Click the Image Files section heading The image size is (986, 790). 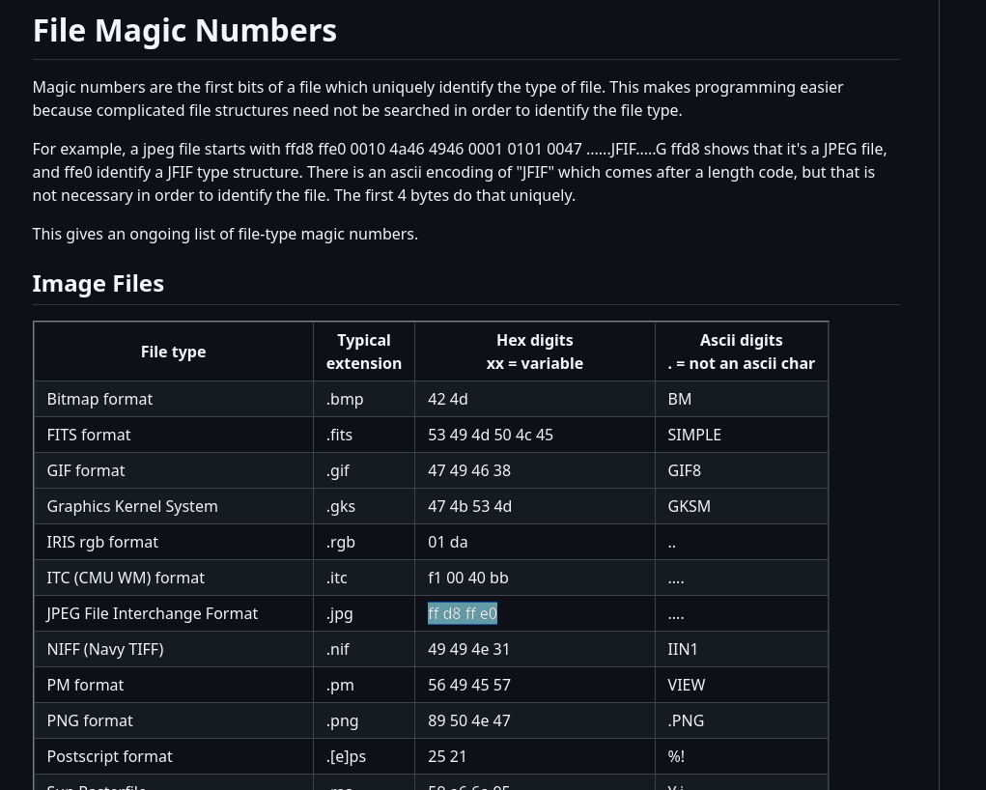99,284
